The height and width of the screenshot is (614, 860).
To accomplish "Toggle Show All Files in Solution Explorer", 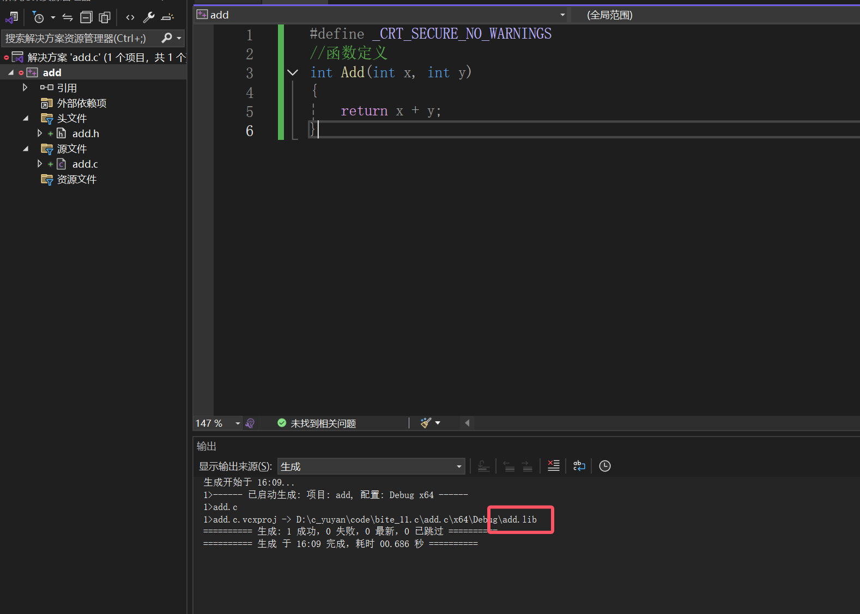I will pos(105,18).
